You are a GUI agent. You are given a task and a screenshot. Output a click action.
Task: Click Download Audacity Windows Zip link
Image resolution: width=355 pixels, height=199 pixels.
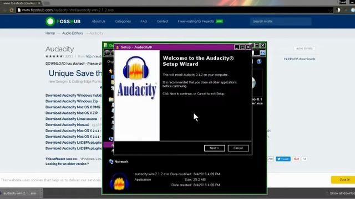[x=72, y=101]
